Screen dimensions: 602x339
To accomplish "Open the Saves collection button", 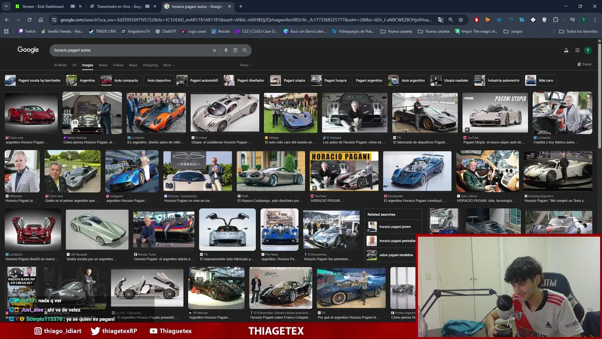I will (x=584, y=64).
